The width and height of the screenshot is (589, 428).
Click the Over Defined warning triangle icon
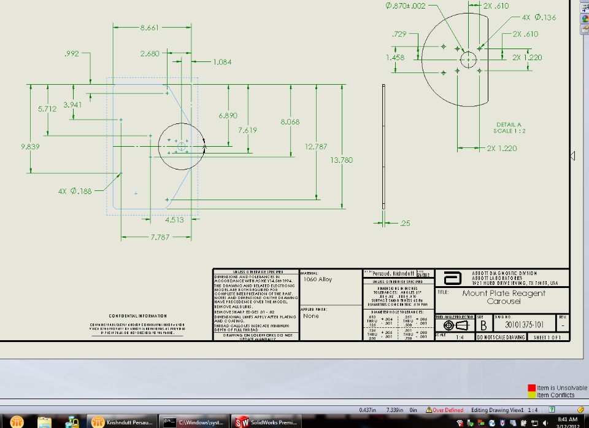[429, 410]
